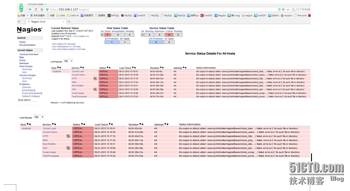This screenshot has width=350, height=191.
Task: Click the Quick Search input field
Action: click(27, 103)
